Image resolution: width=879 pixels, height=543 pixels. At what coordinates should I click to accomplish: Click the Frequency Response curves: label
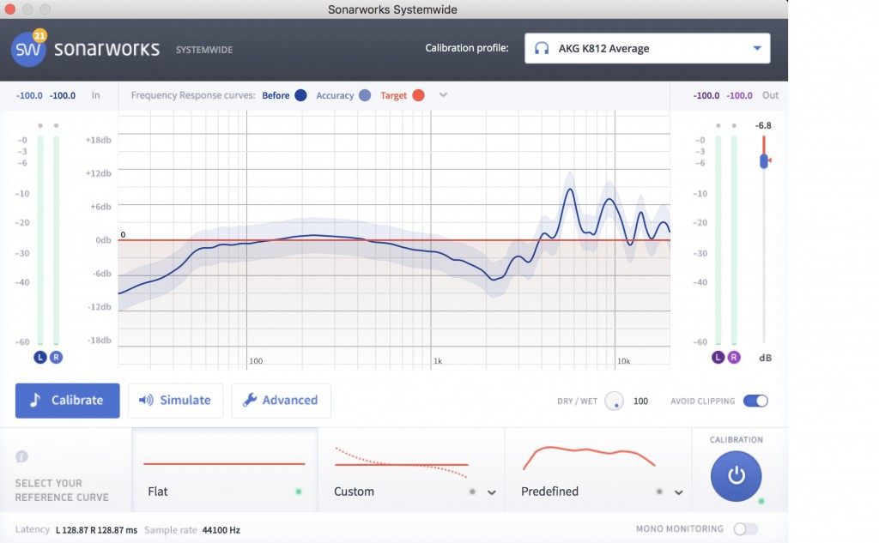[193, 95]
